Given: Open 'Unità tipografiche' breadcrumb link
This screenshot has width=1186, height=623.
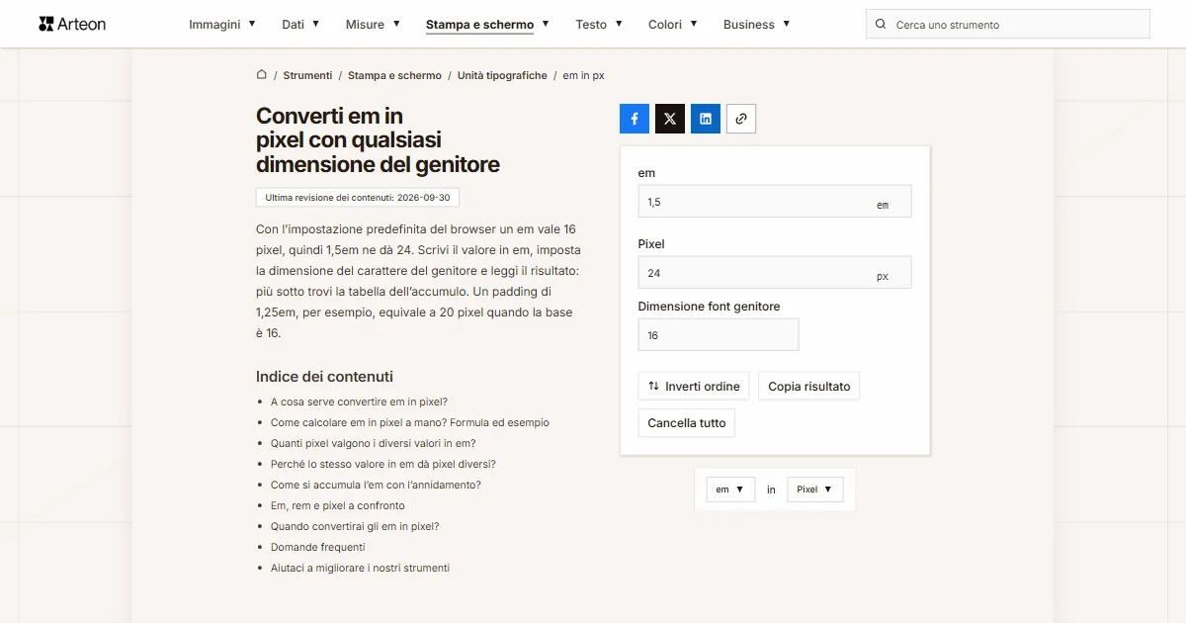Looking at the screenshot, I should tap(502, 75).
